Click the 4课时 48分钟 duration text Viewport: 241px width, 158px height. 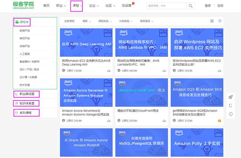tap(130, 71)
